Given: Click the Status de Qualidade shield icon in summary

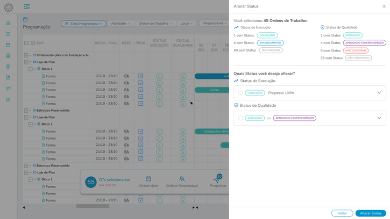Looking at the screenshot, I should [322, 27].
